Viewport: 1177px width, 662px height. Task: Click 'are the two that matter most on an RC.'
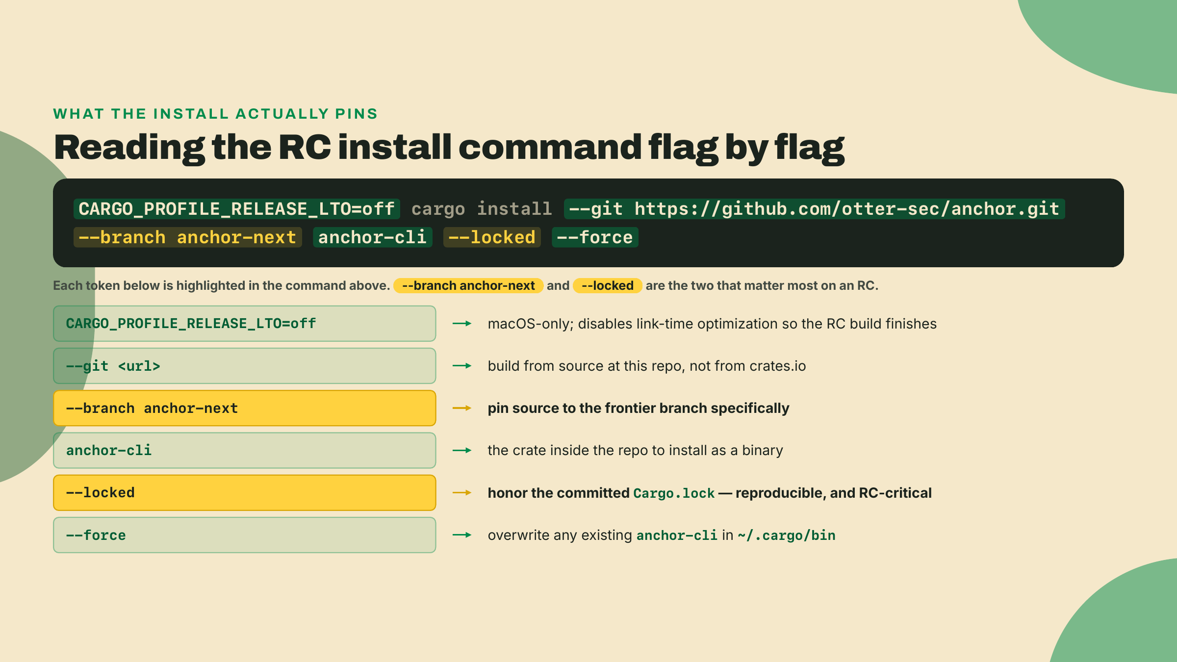(762, 285)
